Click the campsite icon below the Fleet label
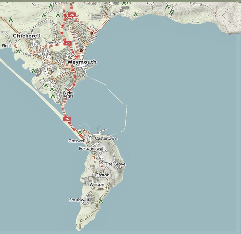The image size is (241, 234). pos(18,51)
